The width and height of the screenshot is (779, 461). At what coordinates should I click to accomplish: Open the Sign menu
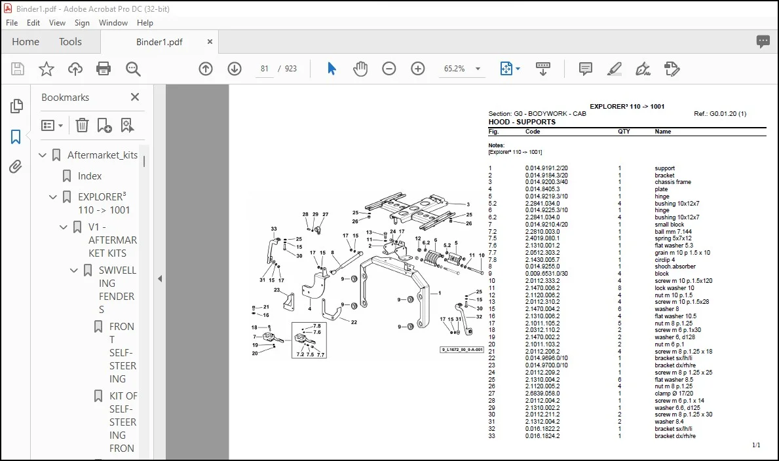[x=82, y=23]
